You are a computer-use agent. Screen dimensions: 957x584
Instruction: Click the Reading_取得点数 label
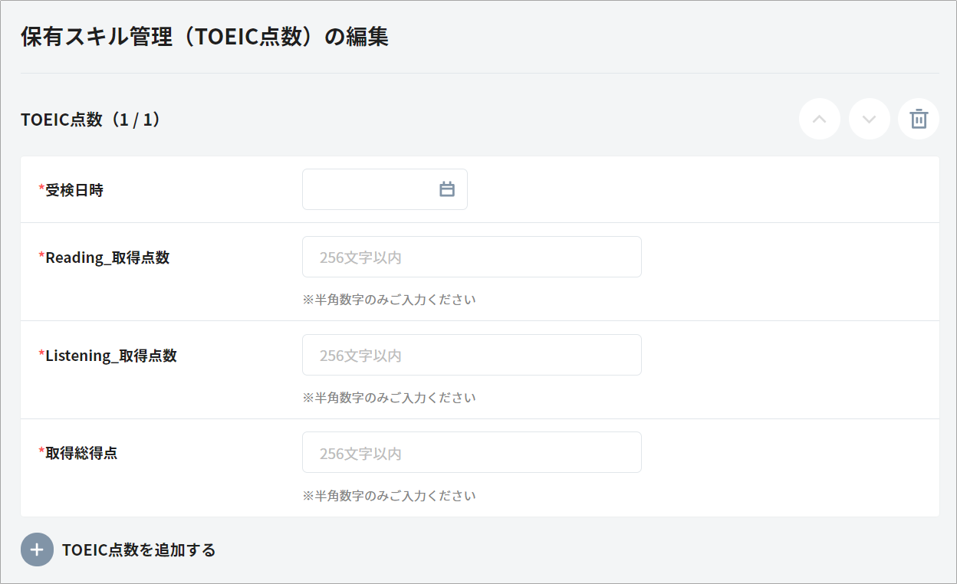pyautogui.click(x=107, y=258)
